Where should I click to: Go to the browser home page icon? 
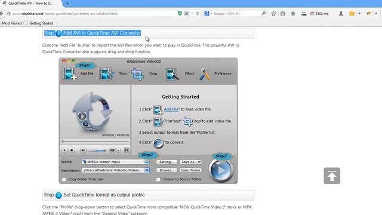(x=293, y=14)
